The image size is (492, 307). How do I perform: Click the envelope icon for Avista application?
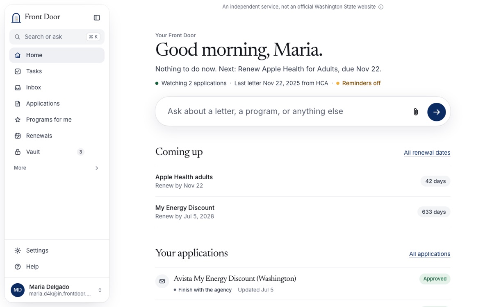(162, 281)
